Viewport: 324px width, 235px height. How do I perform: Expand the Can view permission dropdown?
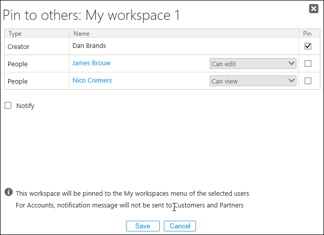pyautogui.click(x=253, y=81)
